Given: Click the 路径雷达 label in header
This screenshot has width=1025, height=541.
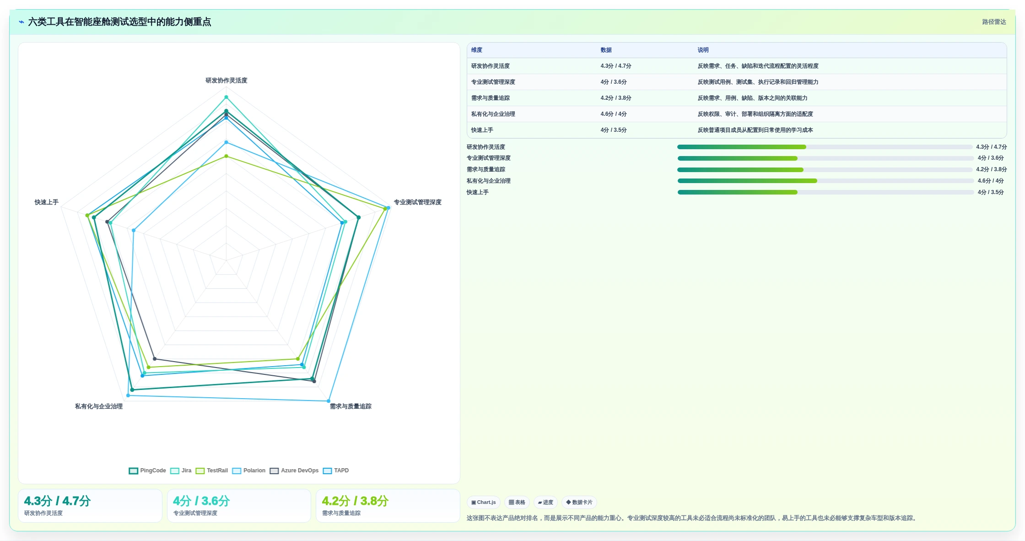Looking at the screenshot, I should click(994, 22).
